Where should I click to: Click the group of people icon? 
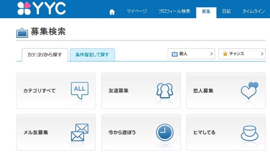[x=165, y=91]
